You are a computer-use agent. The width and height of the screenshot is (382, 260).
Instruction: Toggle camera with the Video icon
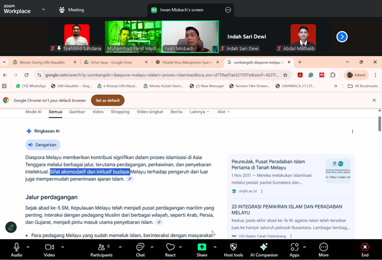(x=49, y=247)
